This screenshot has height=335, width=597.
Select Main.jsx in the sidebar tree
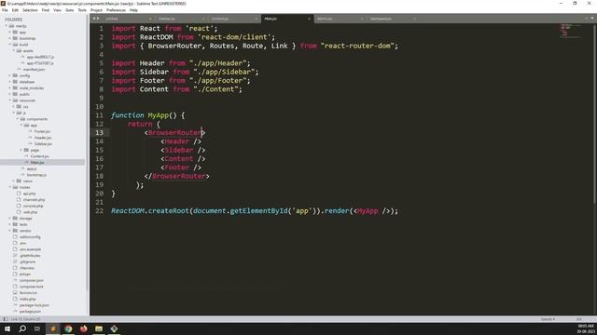pyautogui.click(x=37, y=163)
